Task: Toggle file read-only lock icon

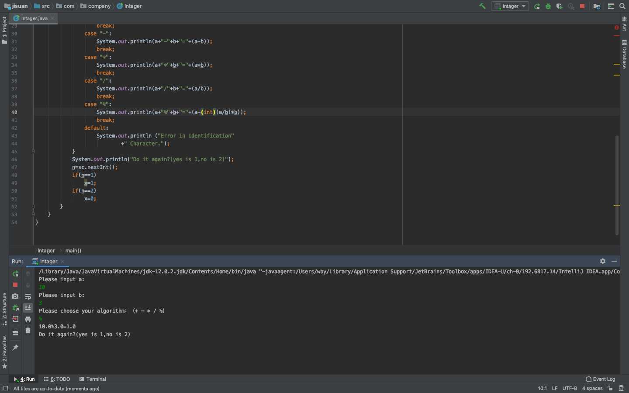Action: click(x=610, y=388)
